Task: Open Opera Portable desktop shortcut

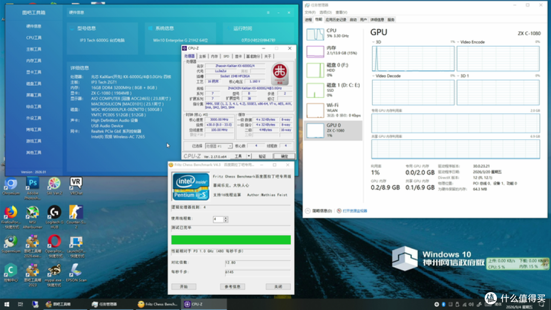Action: tap(54, 246)
